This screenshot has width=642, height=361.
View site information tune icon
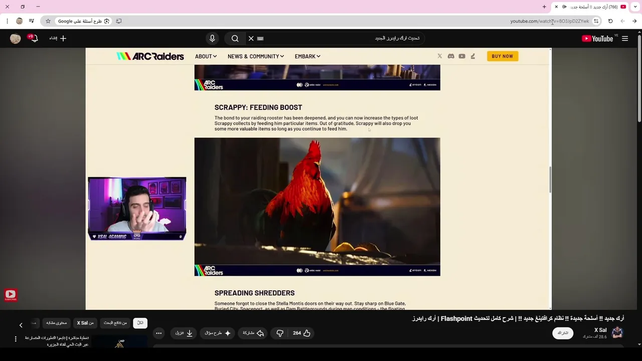(596, 21)
